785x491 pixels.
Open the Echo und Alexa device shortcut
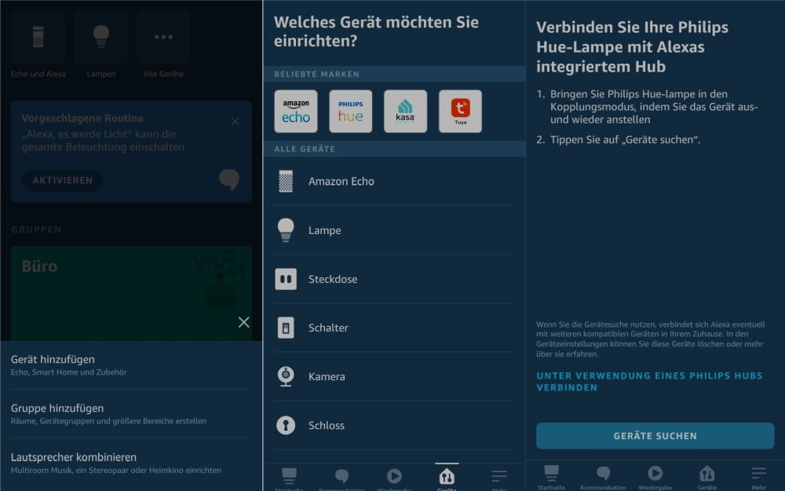(38, 38)
